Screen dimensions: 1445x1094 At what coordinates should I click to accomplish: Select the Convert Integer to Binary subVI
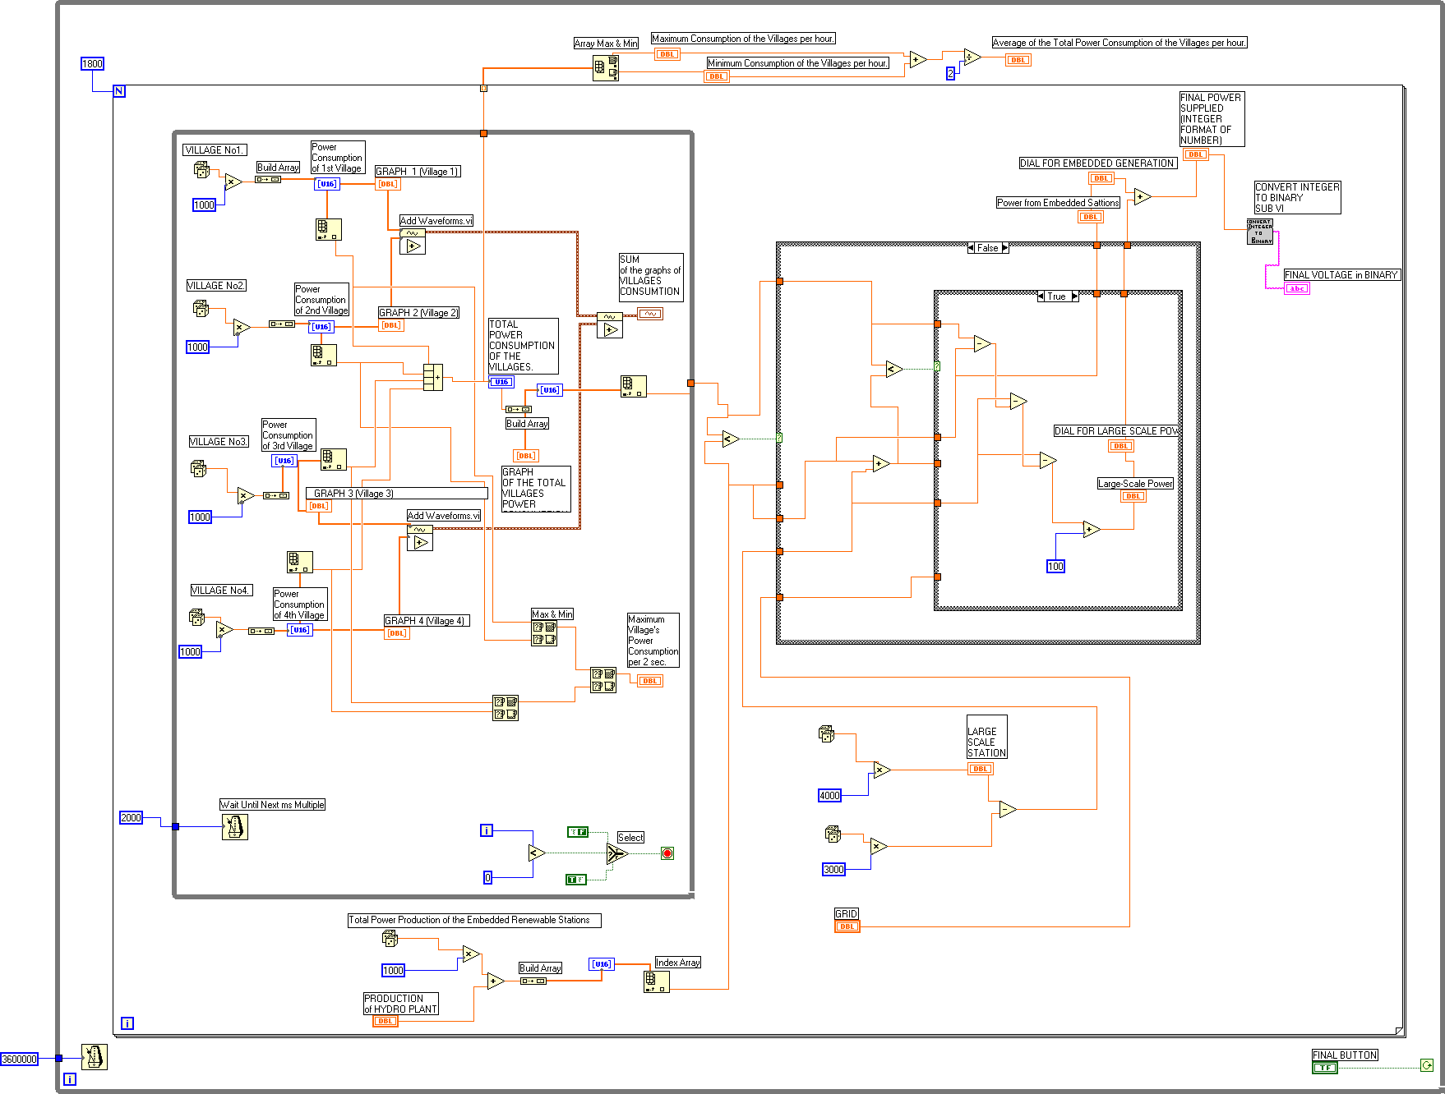tap(1259, 232)
